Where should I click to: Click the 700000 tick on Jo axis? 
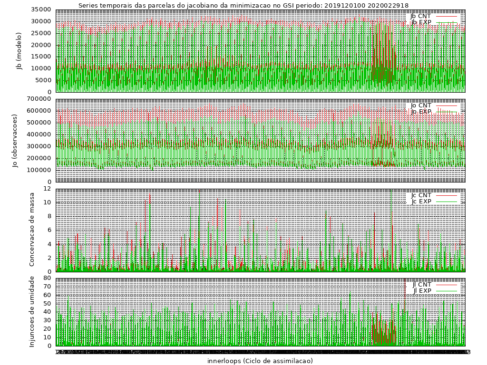point(39,99)
